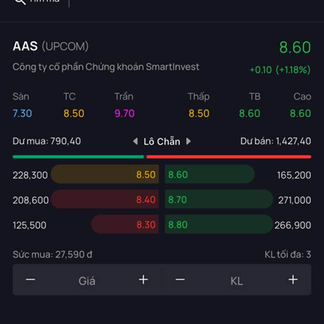Select bid price 8.30 row
This screenshot has height=324, width=324.
click(x=125, y=224)
